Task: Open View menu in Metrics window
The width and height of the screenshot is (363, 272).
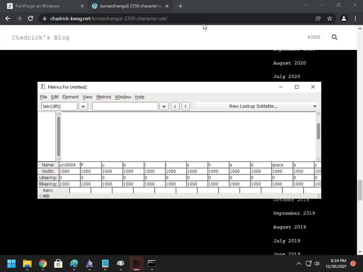Action: (x=88, y=97)
